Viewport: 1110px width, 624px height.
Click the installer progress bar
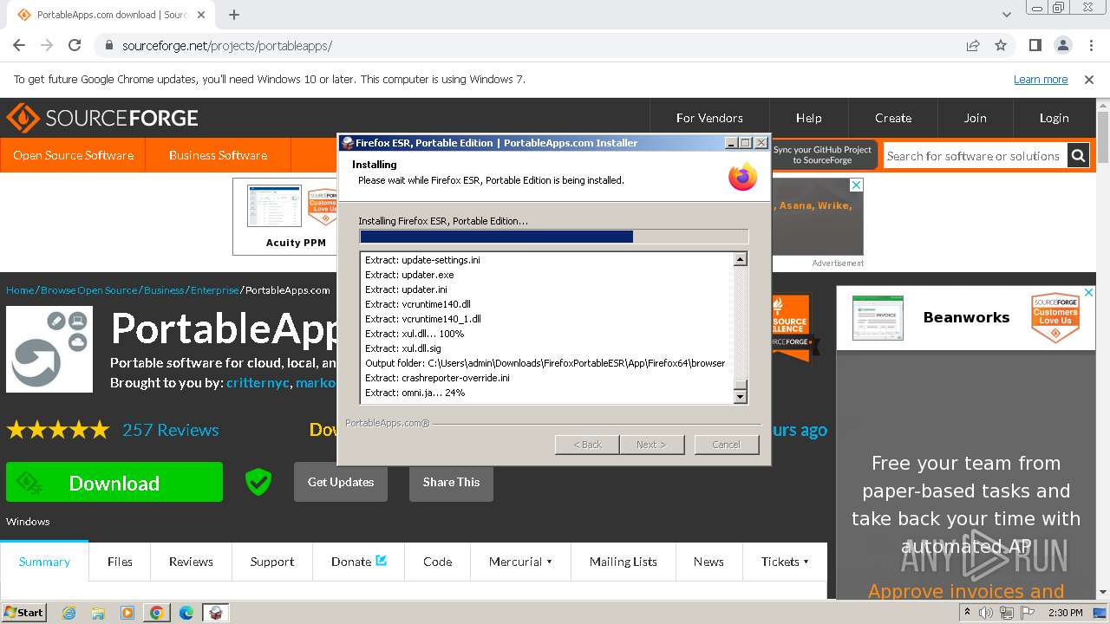pyautogui.click(x=553, y=237)
